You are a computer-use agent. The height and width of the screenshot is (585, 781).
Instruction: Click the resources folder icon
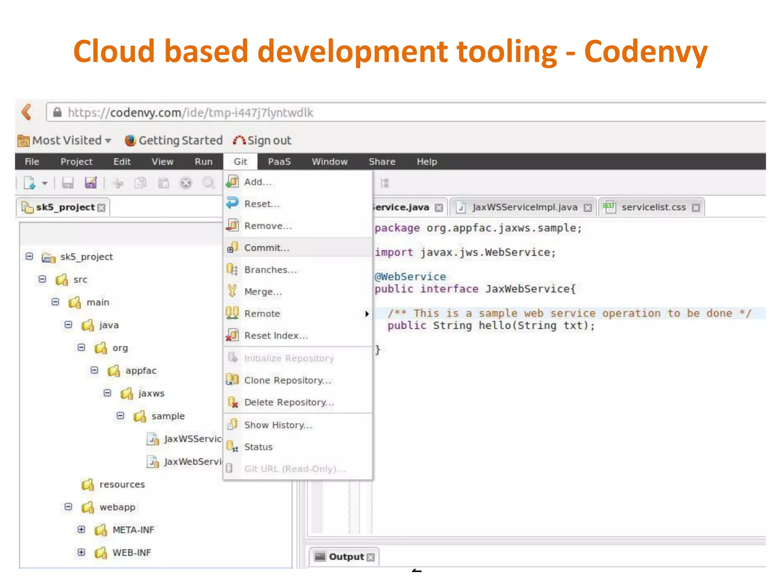tap(88, 484)
